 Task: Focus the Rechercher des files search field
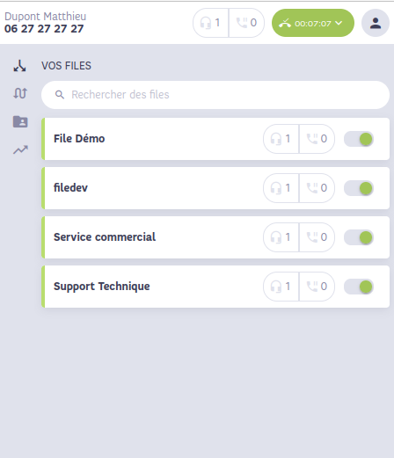[x=215, y=95]
